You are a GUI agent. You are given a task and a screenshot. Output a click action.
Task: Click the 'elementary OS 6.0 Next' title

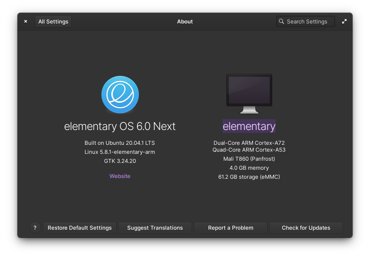(x=120, y=126)
